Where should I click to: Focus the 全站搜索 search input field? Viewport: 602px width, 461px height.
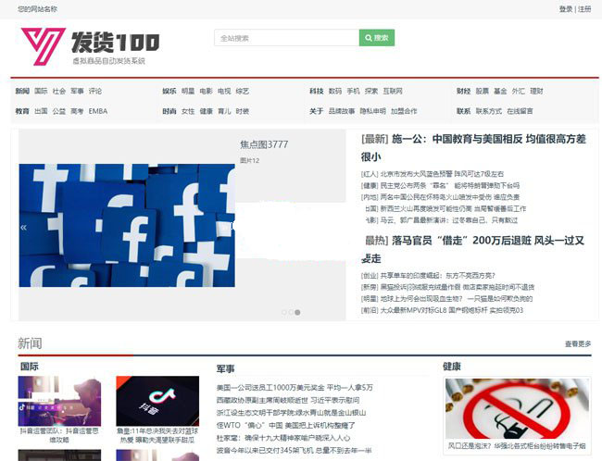pos(287,38)
